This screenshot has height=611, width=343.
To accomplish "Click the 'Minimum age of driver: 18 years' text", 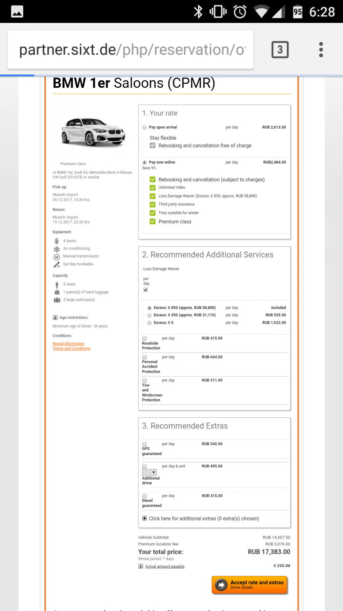I will (x=80, y=326).
